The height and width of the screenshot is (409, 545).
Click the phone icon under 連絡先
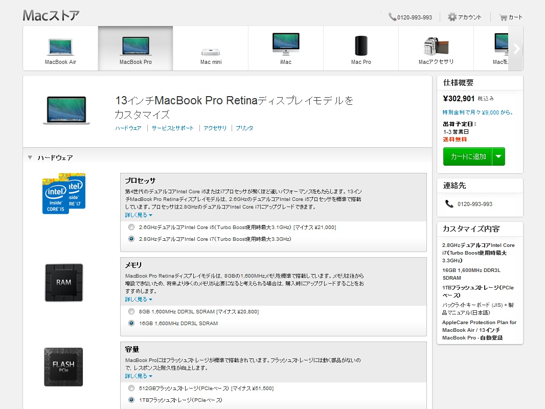point(449,204)
